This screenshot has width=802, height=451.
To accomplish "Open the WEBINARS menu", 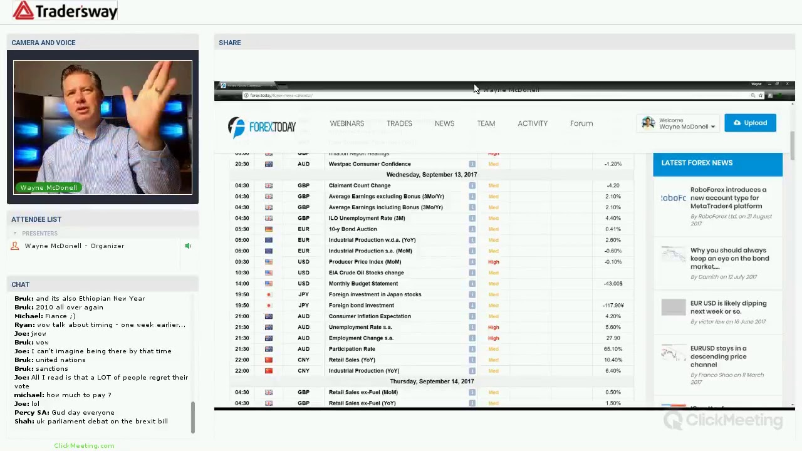I will point(347,123).
